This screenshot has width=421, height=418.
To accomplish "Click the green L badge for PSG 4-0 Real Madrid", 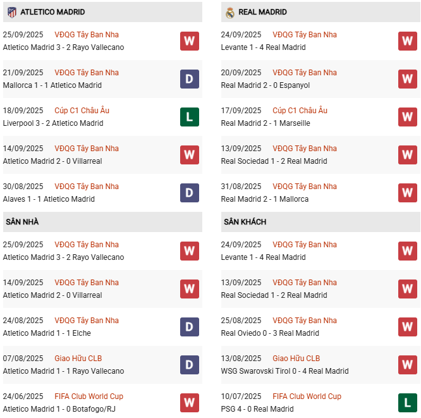I will point(408,403).
